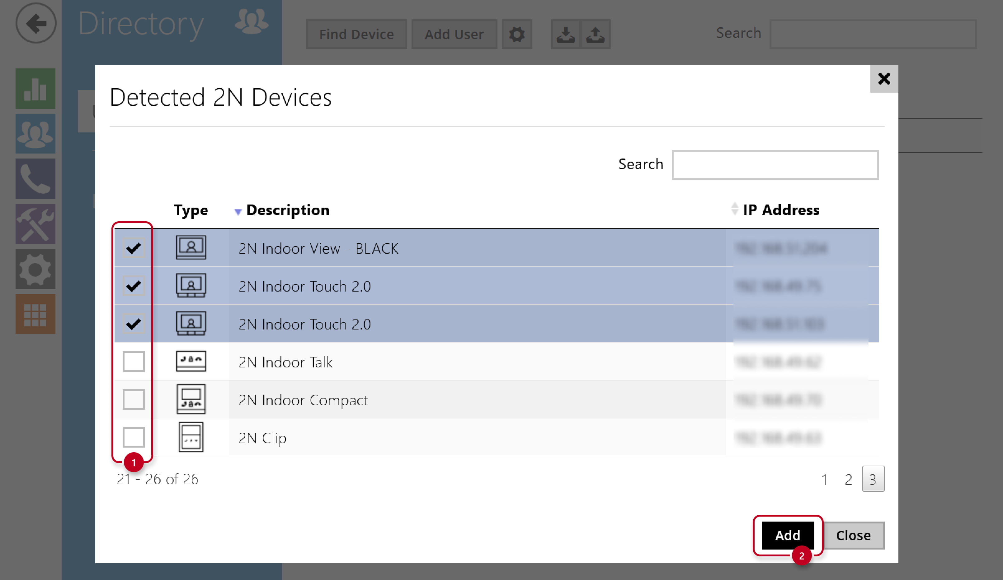Click the Type column header
This screenshot has height=580, width=1003.
[x=191, y=210]
